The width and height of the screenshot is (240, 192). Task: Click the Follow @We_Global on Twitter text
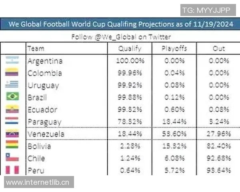coord(121,37)
